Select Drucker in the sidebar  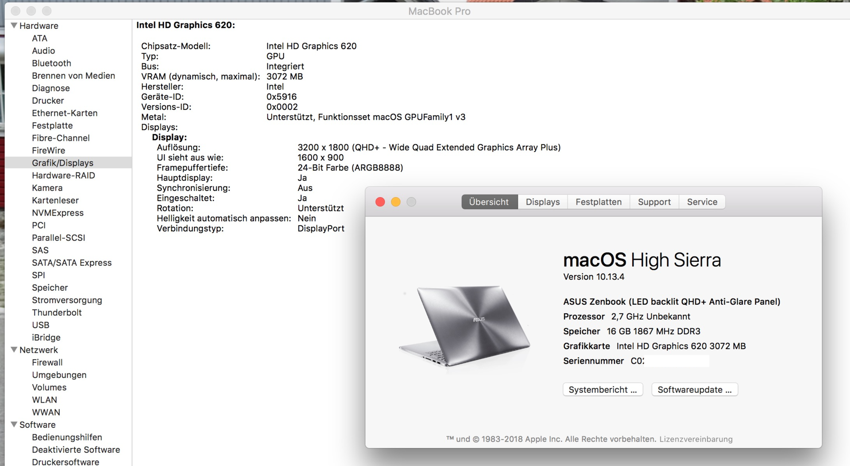click(48, 101)
